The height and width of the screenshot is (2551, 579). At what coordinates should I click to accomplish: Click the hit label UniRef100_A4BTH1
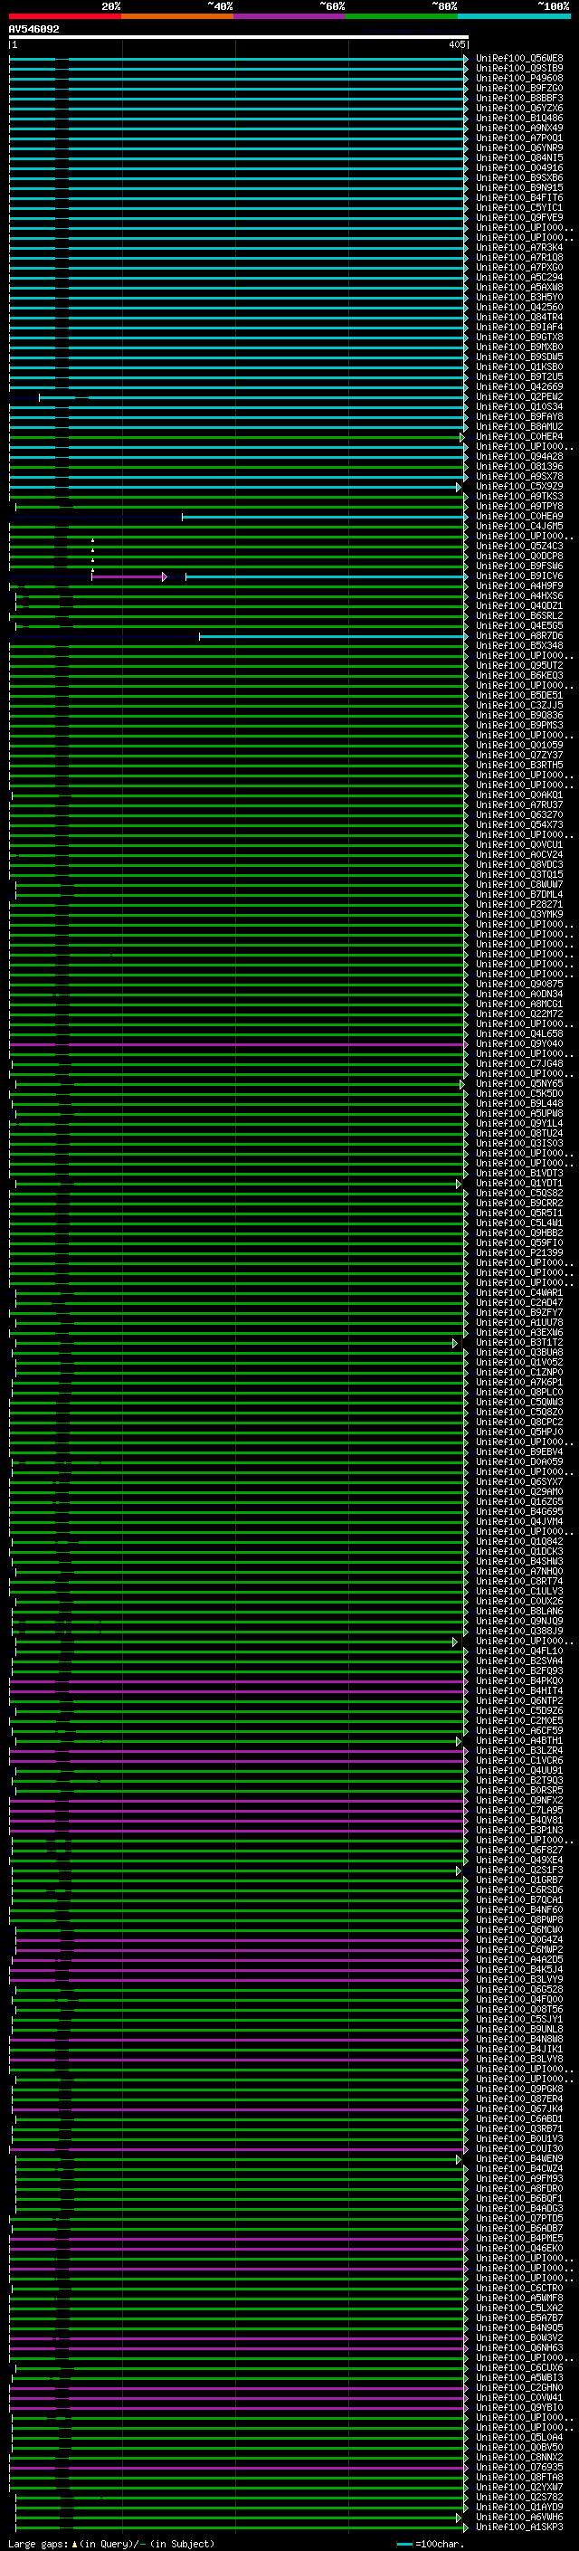pos(519,1741)
